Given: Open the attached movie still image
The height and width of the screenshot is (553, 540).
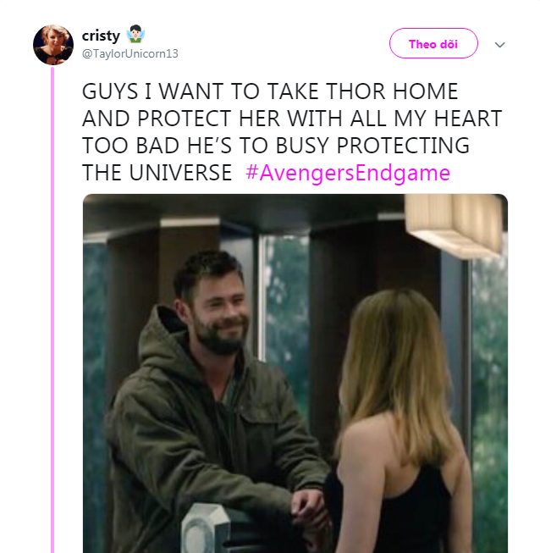Looking at the screenshot, I should click(x=295, y=373).
